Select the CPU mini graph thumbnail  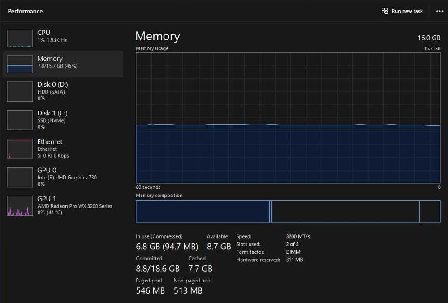20,38
